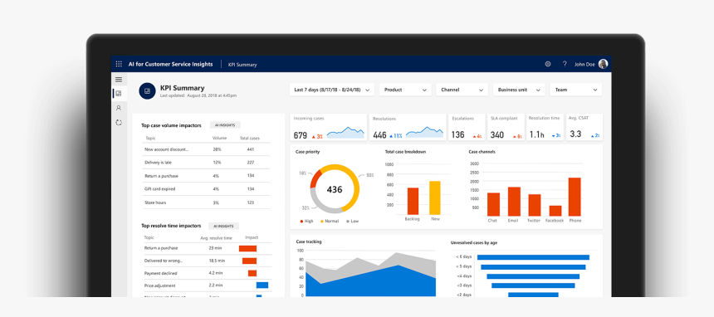Viewport: 714px width, 317px height.
Task: Click KPI Summary tab in top bar
Action: [x=242, y=65]
